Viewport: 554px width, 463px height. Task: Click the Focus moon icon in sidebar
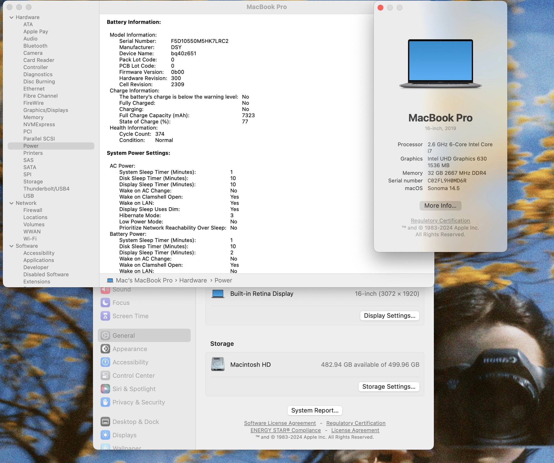click(105, 303)
